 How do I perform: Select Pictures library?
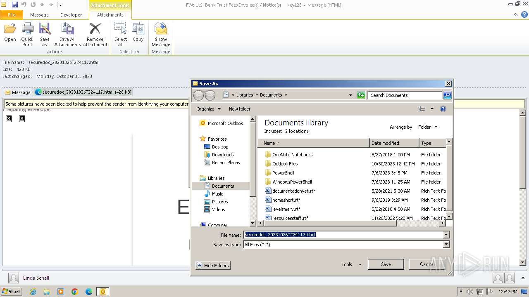click(216, 202)
